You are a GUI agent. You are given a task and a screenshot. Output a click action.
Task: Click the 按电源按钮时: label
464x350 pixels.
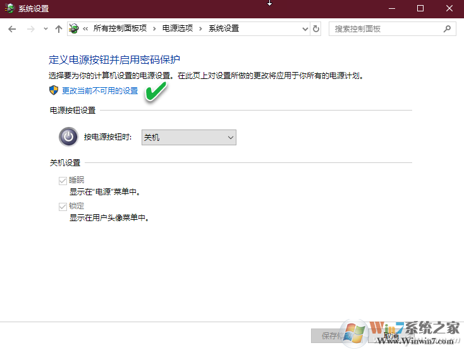tap(107, 137)
